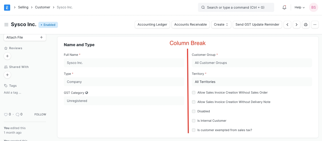This screenshot has height=141, width=322.
Task: Click Send GST Update Reminder button
Action: pyautogui.click(x=257, y=25)
